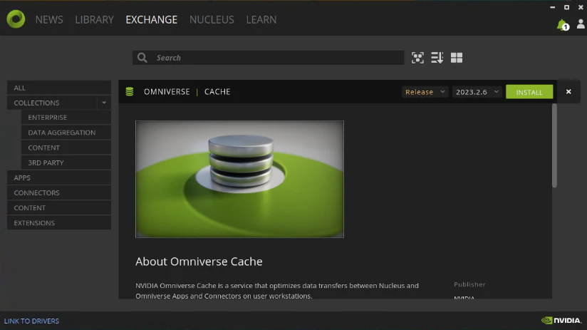Click the 'About Omniverse Cache' heading

199,262
